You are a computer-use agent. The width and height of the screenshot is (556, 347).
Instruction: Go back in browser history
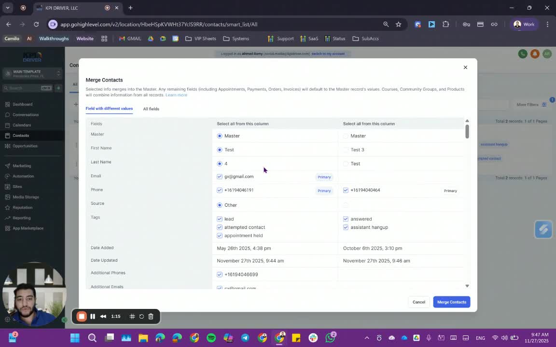tap(9, 24)
